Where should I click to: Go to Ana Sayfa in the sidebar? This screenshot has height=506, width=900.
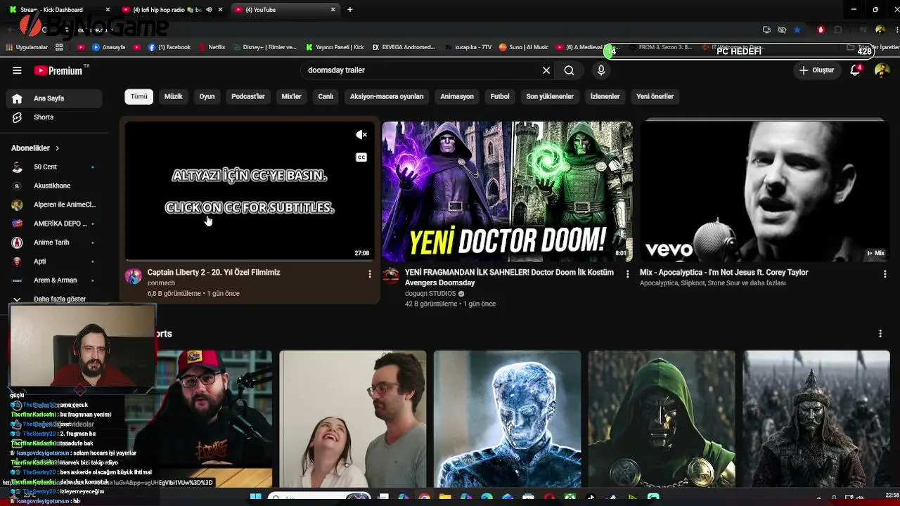(x=53, y=98)
